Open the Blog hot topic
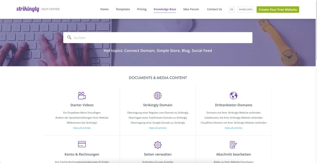This screenshot has height=163, width=317. point(186,50)
